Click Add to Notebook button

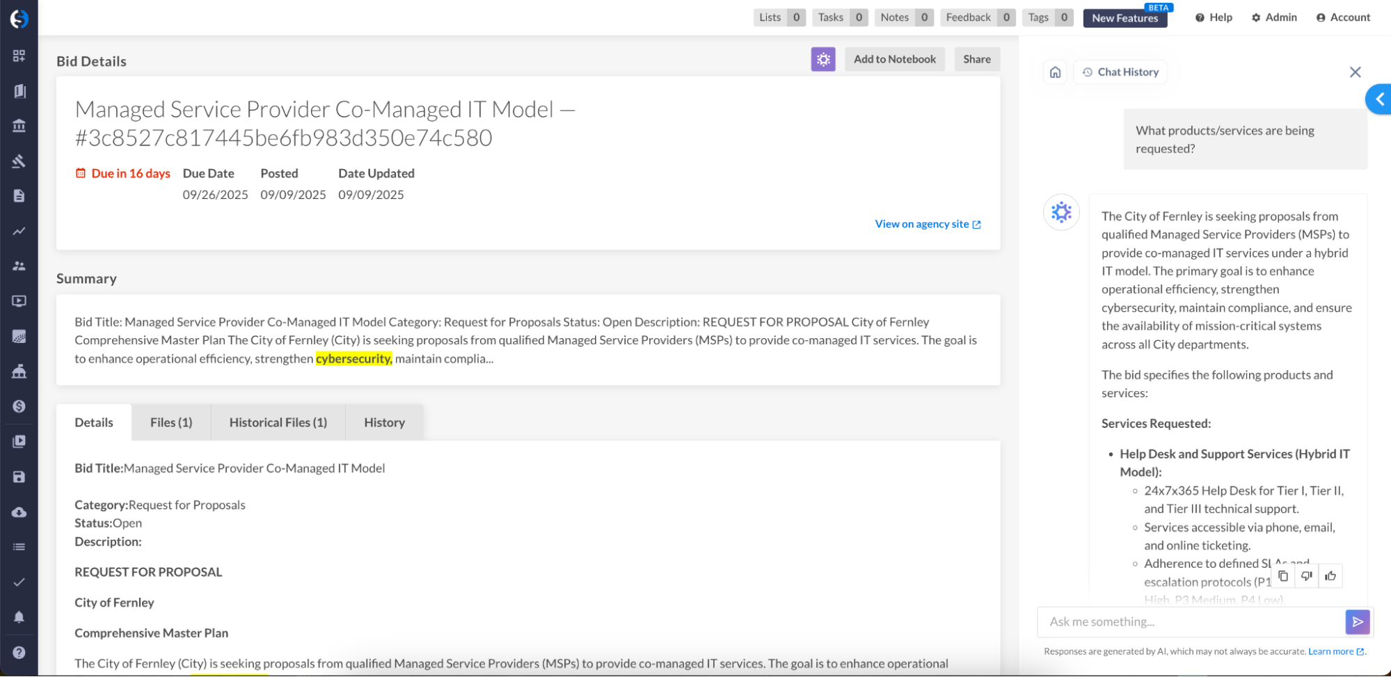point(894,59)
